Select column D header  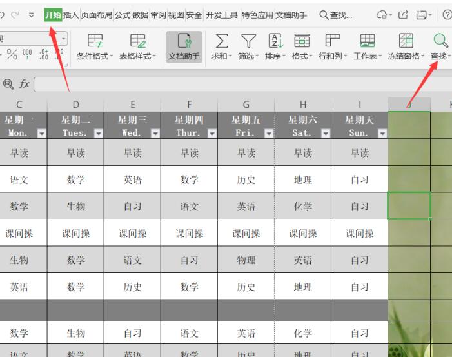coord(75,104)
